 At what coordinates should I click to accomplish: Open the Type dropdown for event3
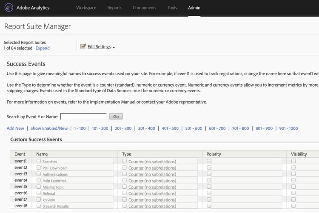(x=162, y=174)
